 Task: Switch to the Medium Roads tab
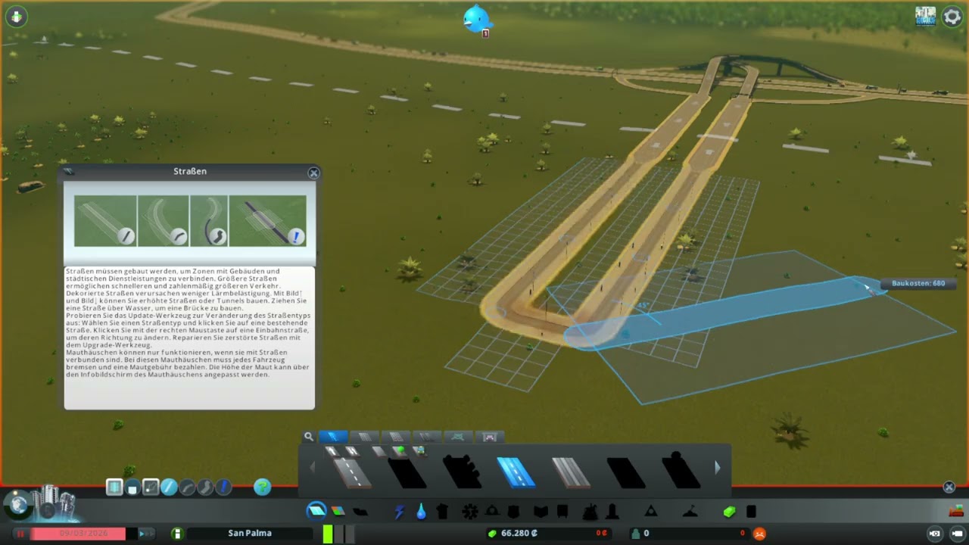(x=364, y=437)
